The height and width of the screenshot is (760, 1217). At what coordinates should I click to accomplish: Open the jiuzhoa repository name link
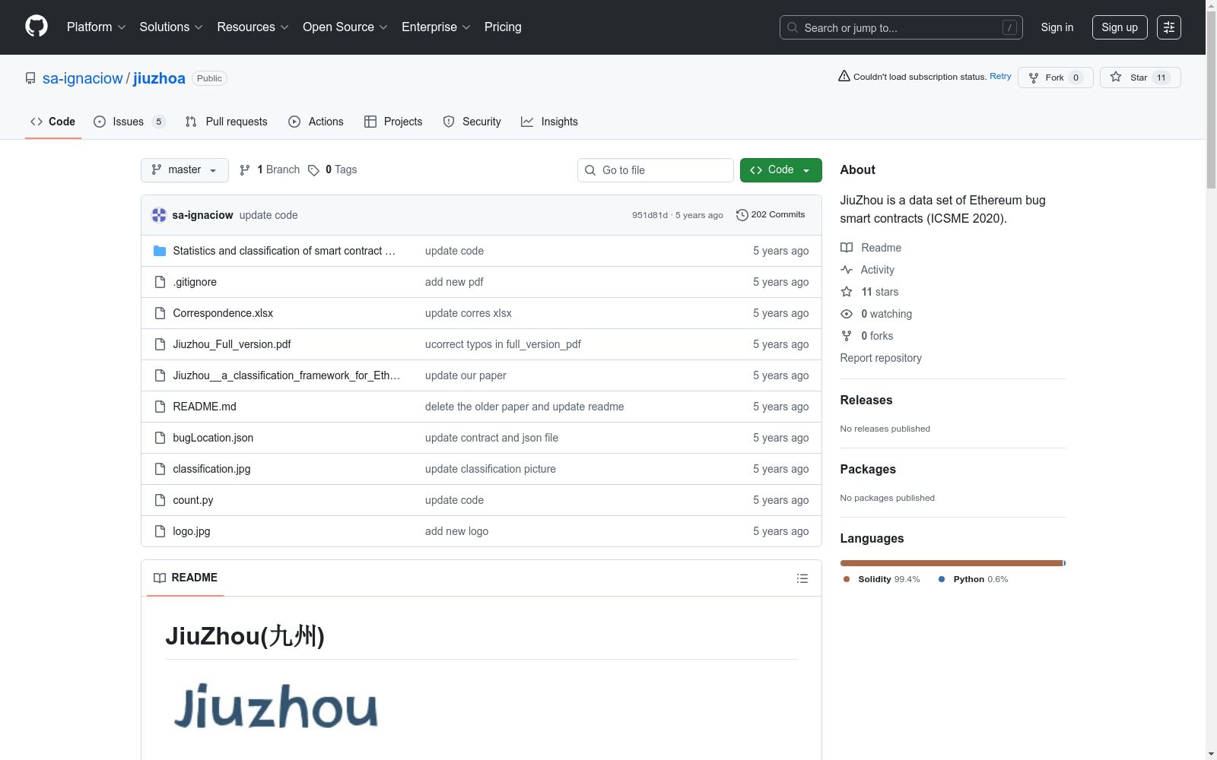(x=159, y=78)
